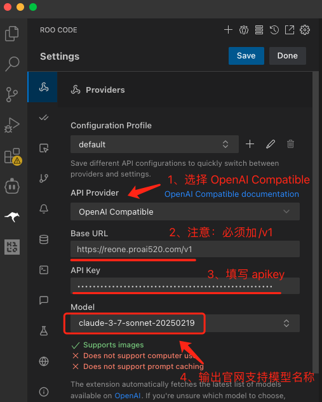Select the Notifications bell settings tab

pyautogui.click(x=44, y=209)
